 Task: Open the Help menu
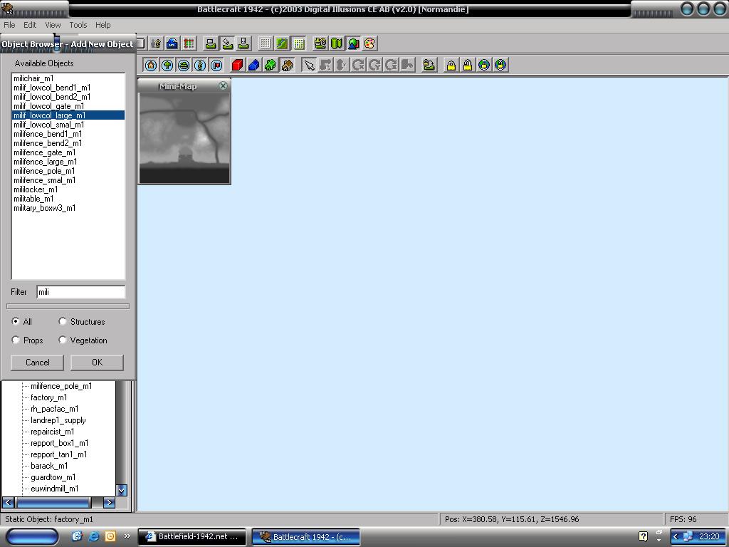pos(103,25)
